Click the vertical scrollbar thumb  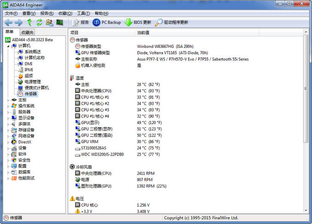(x=306, y=89)
